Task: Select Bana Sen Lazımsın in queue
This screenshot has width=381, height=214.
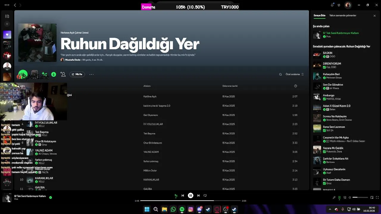Action: (334, 127)
